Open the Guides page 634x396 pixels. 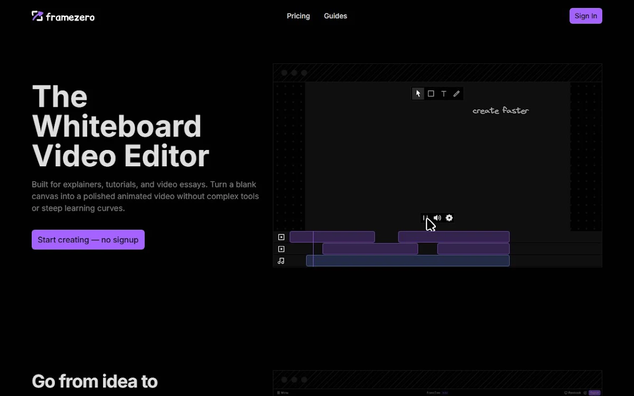[x=335, y=16]
